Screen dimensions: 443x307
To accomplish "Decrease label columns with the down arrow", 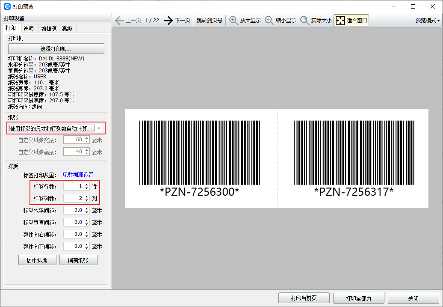I will [x=87, y=200].
